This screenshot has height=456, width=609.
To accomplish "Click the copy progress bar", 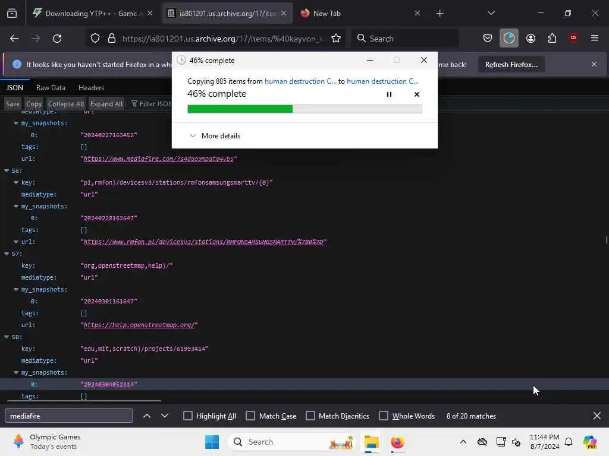I will point(304,109).
